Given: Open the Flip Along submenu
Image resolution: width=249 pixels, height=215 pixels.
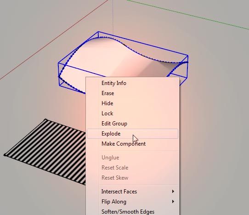Looking at the screenshot, I should coord(132,202).
